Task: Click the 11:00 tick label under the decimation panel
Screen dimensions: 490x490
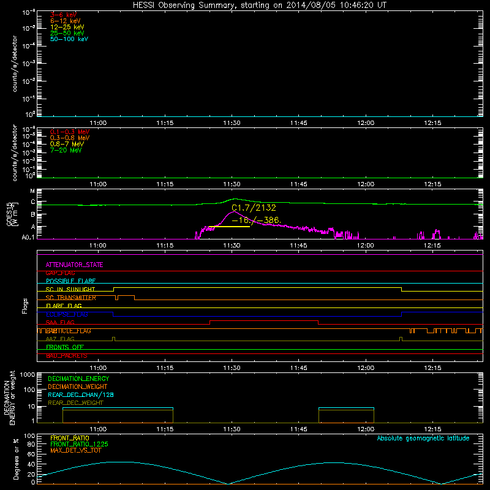Action: (98, 429)
